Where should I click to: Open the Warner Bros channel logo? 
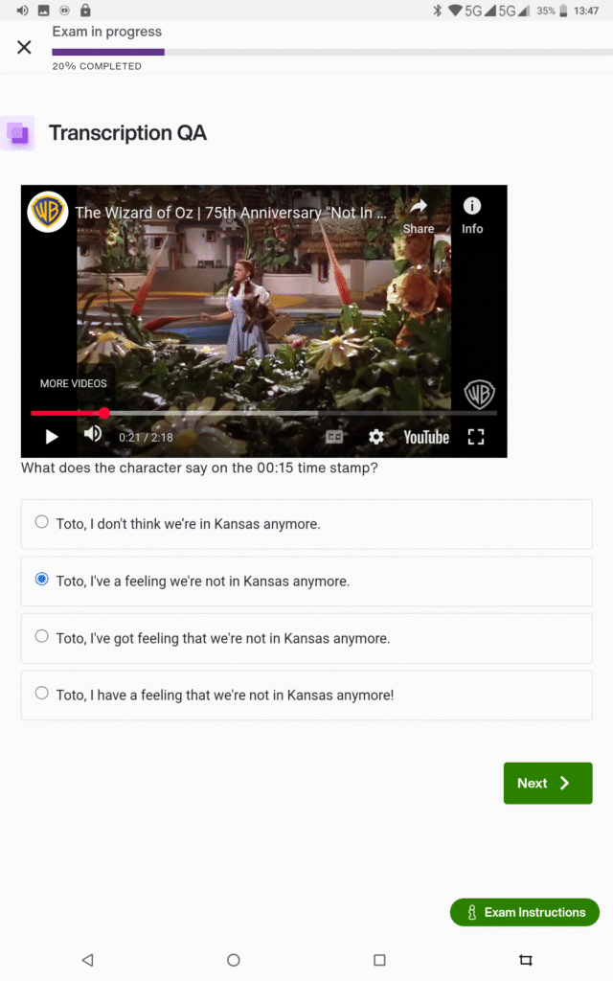48,212
